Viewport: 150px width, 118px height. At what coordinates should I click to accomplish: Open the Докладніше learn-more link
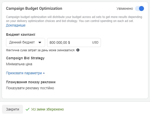pyautogui.click(x=16, y=25)
